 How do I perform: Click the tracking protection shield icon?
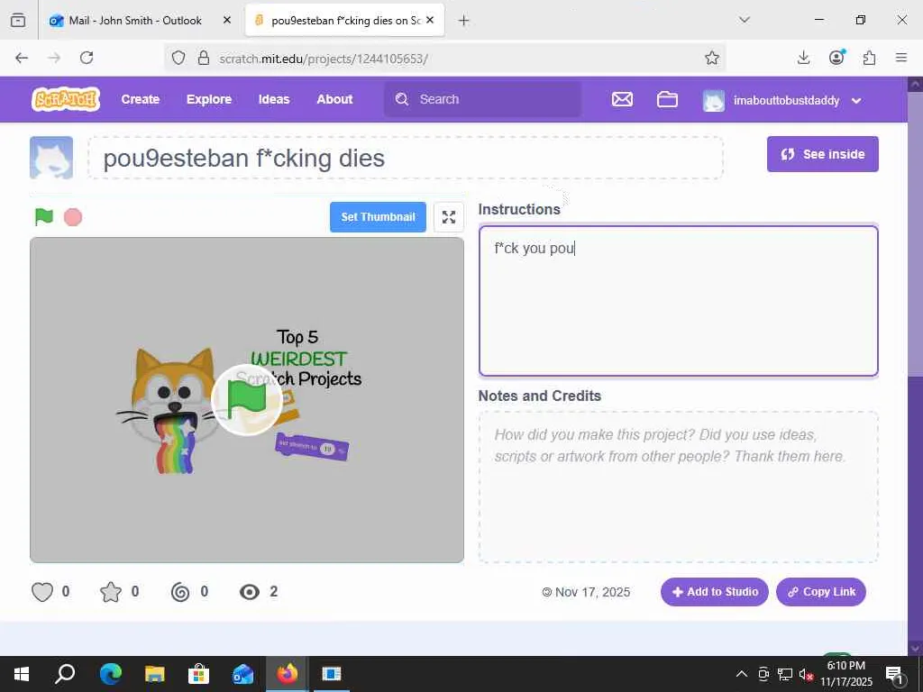(178, 58)
